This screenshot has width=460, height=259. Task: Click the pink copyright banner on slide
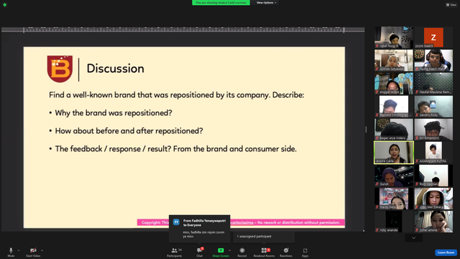point(241,222)
